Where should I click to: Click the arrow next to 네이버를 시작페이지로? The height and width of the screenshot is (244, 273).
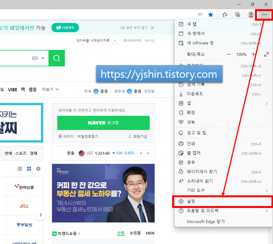pos(114,41)
